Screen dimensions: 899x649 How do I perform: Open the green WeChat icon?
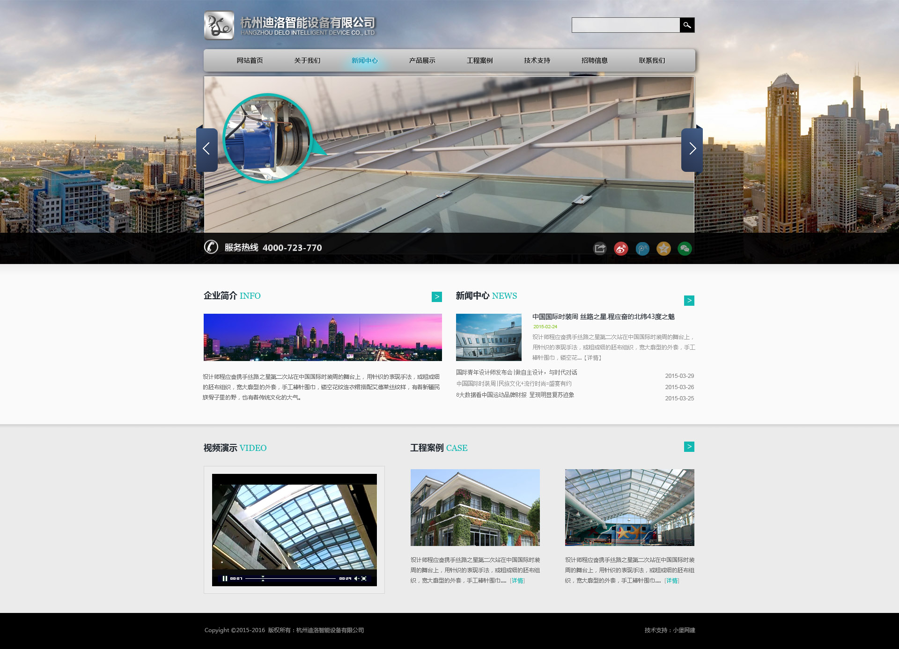pos(684,249)
